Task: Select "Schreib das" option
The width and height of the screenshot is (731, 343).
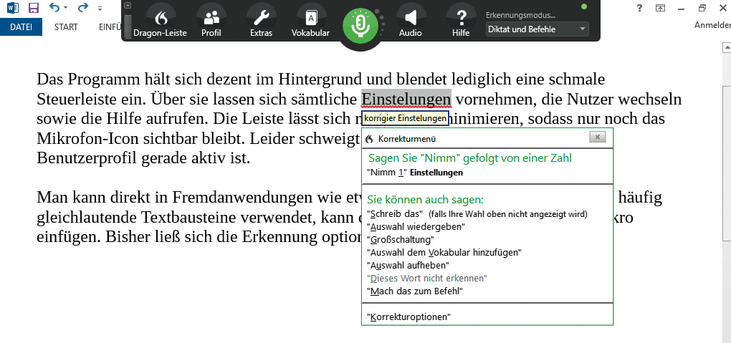Action: (477, 214)
